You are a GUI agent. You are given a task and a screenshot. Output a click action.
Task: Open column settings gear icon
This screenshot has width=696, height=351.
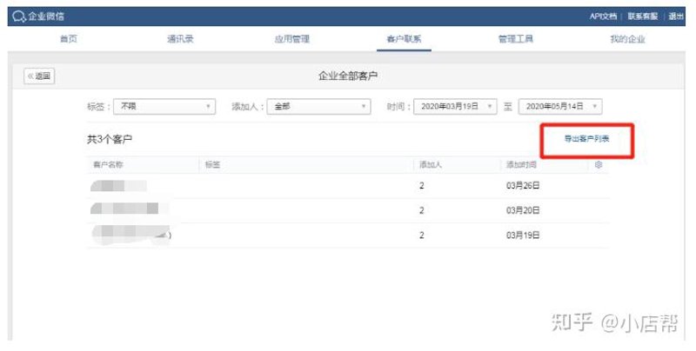pos(599,165)
